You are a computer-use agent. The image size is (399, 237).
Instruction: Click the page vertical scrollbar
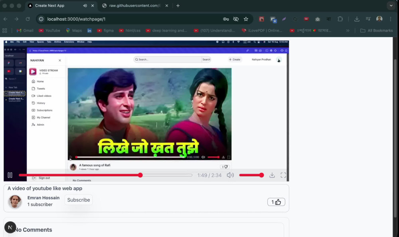[395, 138]
